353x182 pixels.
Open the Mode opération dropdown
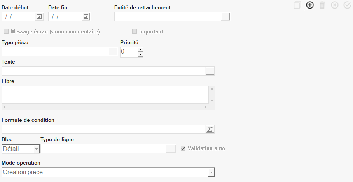[x=211, y=172]
